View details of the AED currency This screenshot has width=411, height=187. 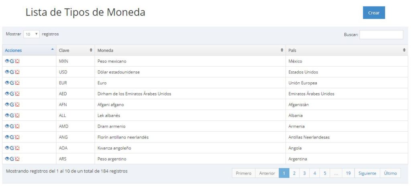tap(7, 93)
